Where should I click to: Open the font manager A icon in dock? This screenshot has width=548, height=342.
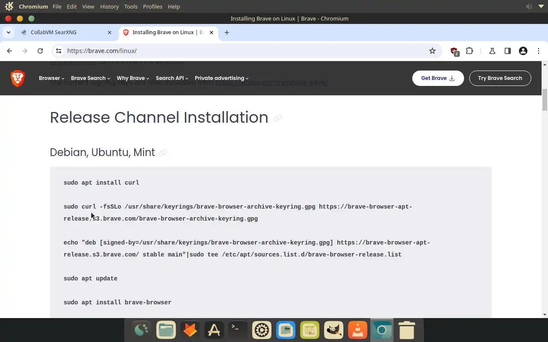click(214, 330)
